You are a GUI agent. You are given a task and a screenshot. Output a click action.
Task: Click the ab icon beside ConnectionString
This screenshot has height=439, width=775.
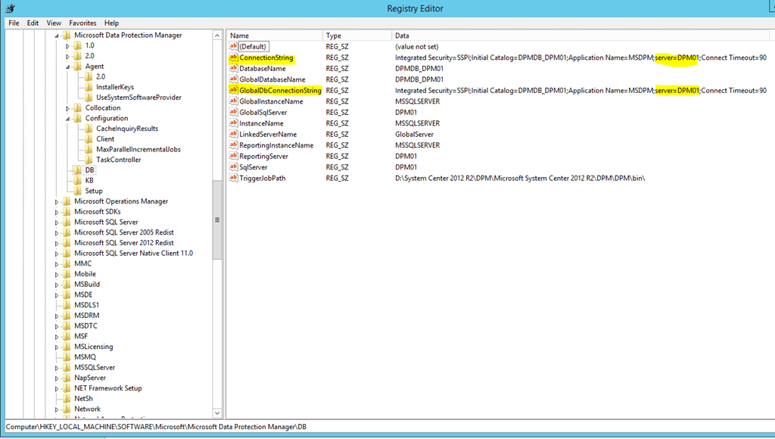point(232,57)
